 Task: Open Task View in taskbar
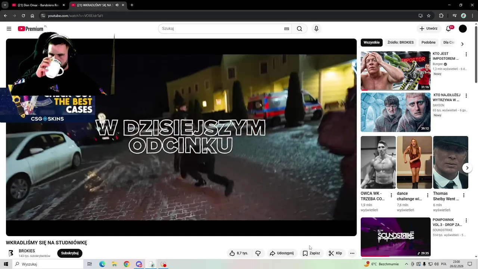(90, 264)
